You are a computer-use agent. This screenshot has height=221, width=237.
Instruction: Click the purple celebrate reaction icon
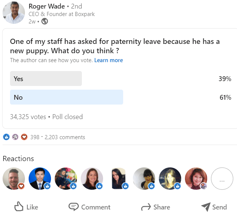point(15,137)
